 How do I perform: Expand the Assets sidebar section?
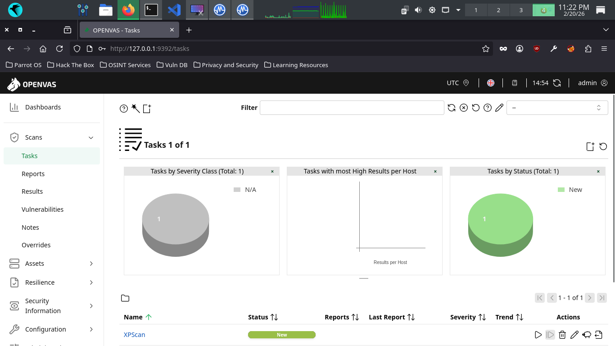click(91, 264)
